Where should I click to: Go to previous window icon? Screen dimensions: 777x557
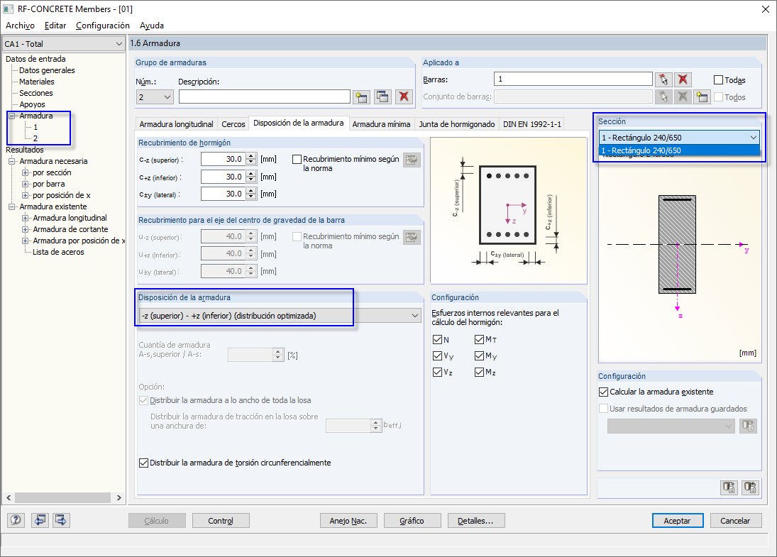point(40,520)
